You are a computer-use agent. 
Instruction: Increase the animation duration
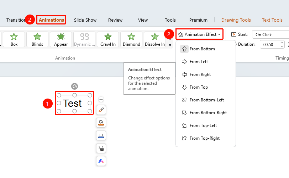(282, 43)
